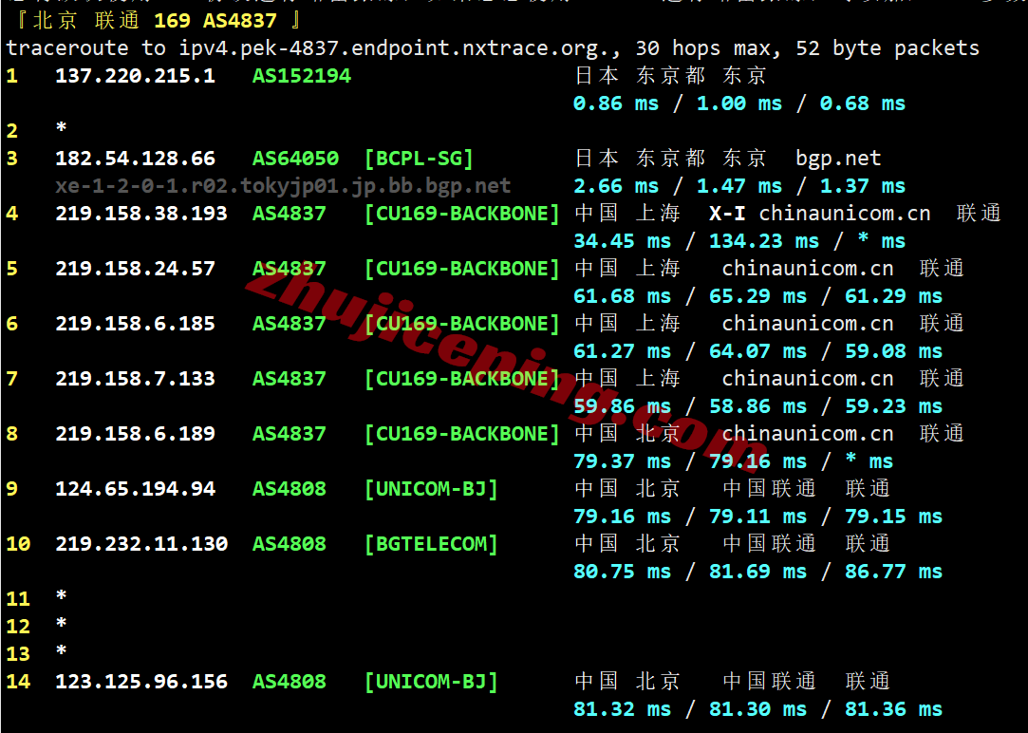
Task: Click the [UNICOM-BJ] tag on hop 9
Action: (431, 489)
